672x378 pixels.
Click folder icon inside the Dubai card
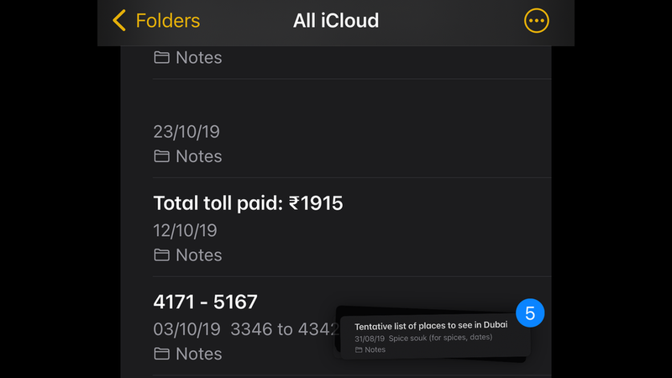pyautogui.click(x=359, y=349)
